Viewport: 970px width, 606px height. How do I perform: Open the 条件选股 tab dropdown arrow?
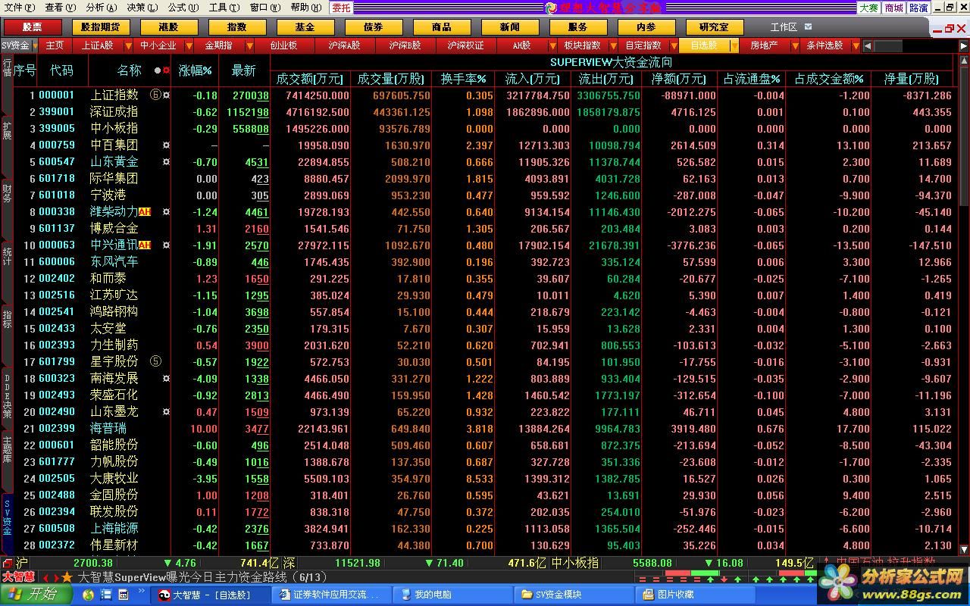click(856, 45)
